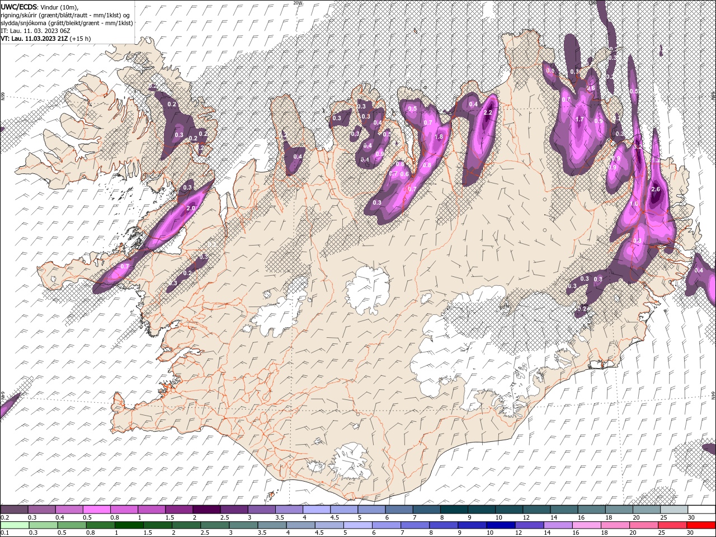
Task: Click the 'IT: Lau. 11. 03. 2023 06Z' text
Action: [x=35, y=31]
